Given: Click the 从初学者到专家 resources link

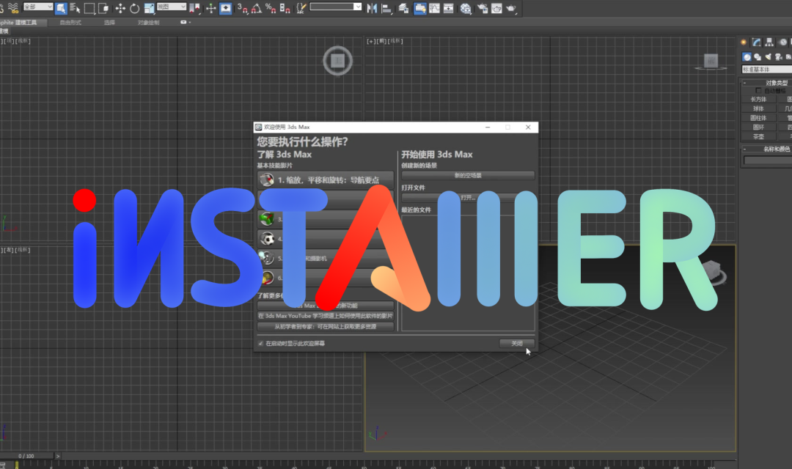Looking at the screenshot, I should pos(326,327).
